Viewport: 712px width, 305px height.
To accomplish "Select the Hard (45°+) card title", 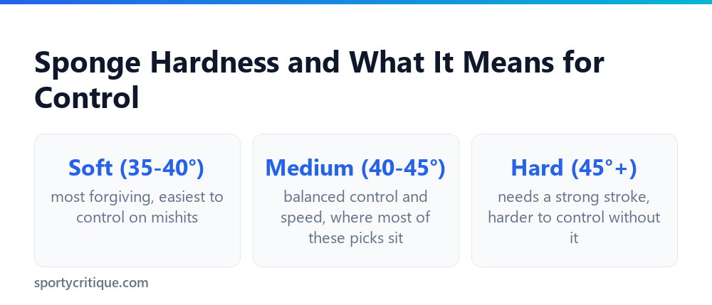I will tap(574, 168).
